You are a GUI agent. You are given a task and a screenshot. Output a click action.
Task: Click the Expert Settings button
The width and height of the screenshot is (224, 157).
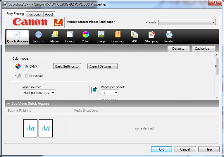click(x=102, y=66)
